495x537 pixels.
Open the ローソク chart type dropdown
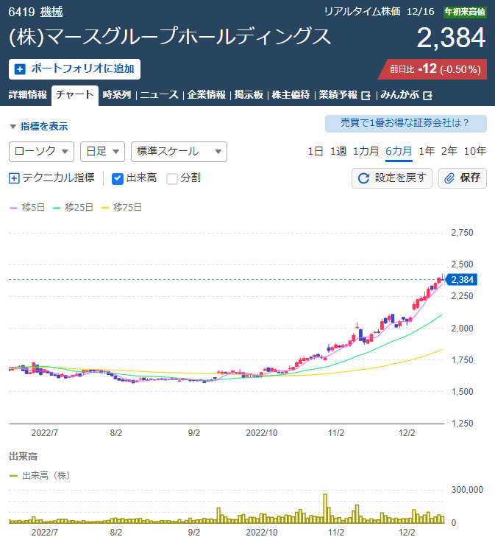[x=42, y=151]
